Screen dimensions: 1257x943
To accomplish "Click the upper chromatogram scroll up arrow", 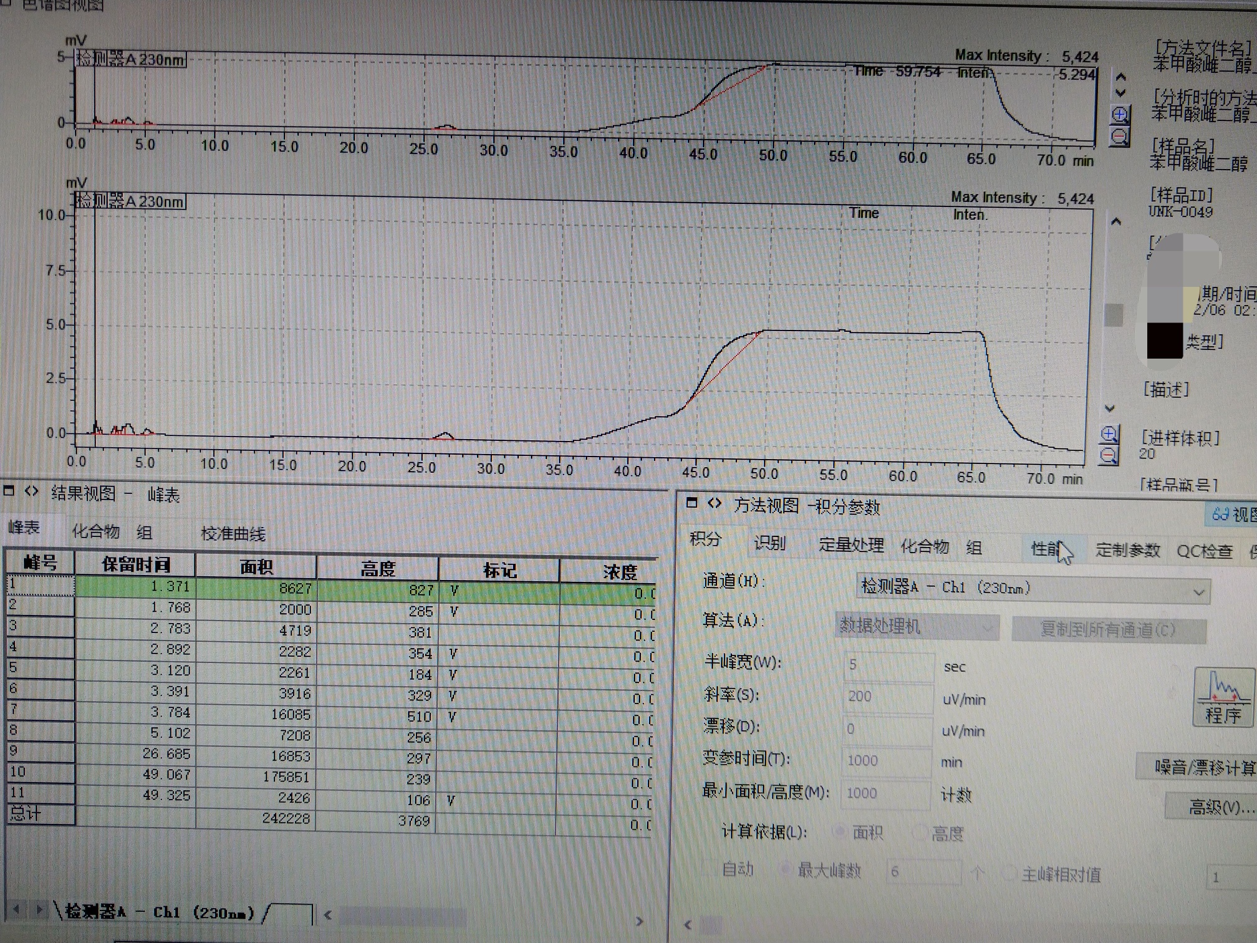I will [1120, 78].
